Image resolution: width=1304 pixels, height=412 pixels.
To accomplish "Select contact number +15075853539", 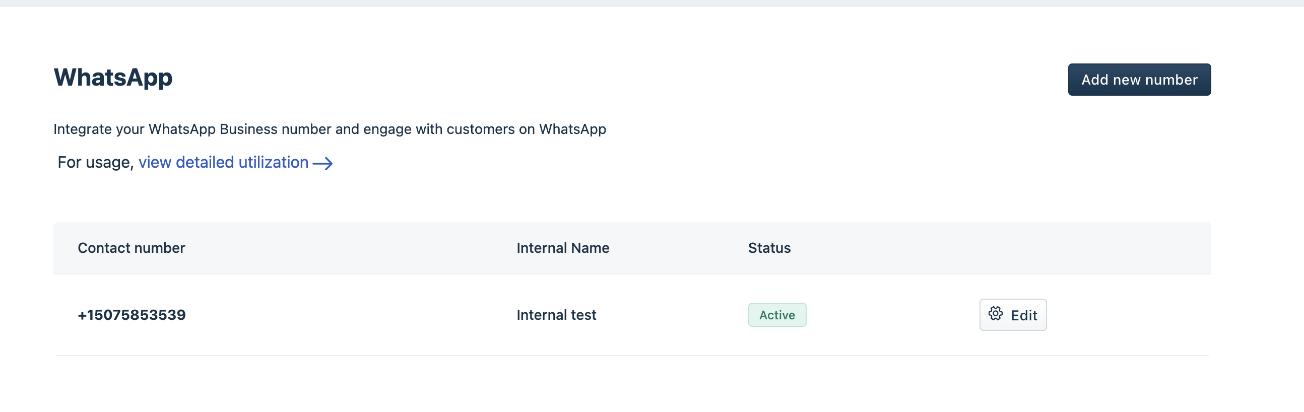I will 132,315.
